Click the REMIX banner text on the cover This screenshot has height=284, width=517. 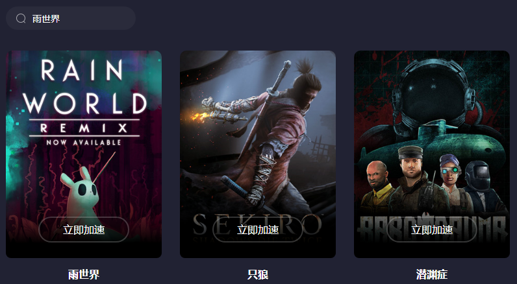84,128
